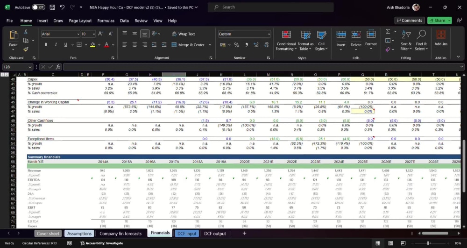Click the Merge & Center button
This screenshot has height=248, width=467.
pos(188,45)
